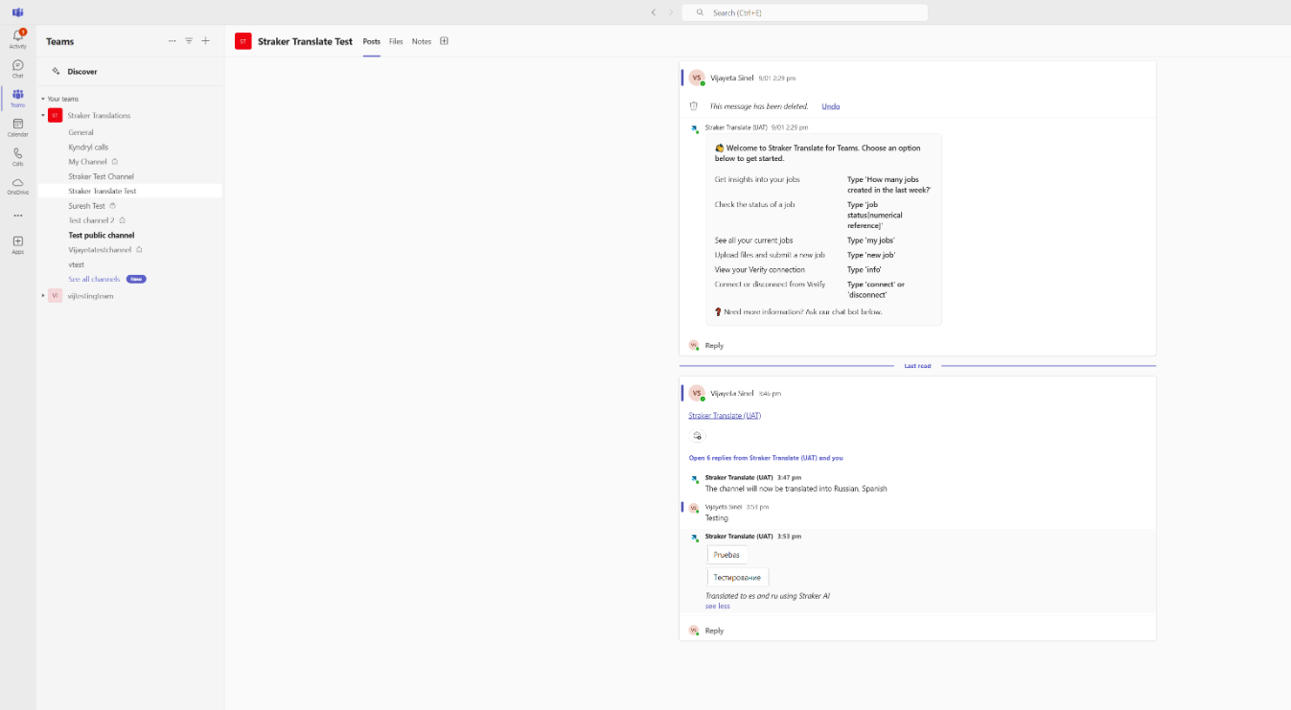Collapse the Straker Translations team
1291x710 pixels.
(x=42, y=115)
